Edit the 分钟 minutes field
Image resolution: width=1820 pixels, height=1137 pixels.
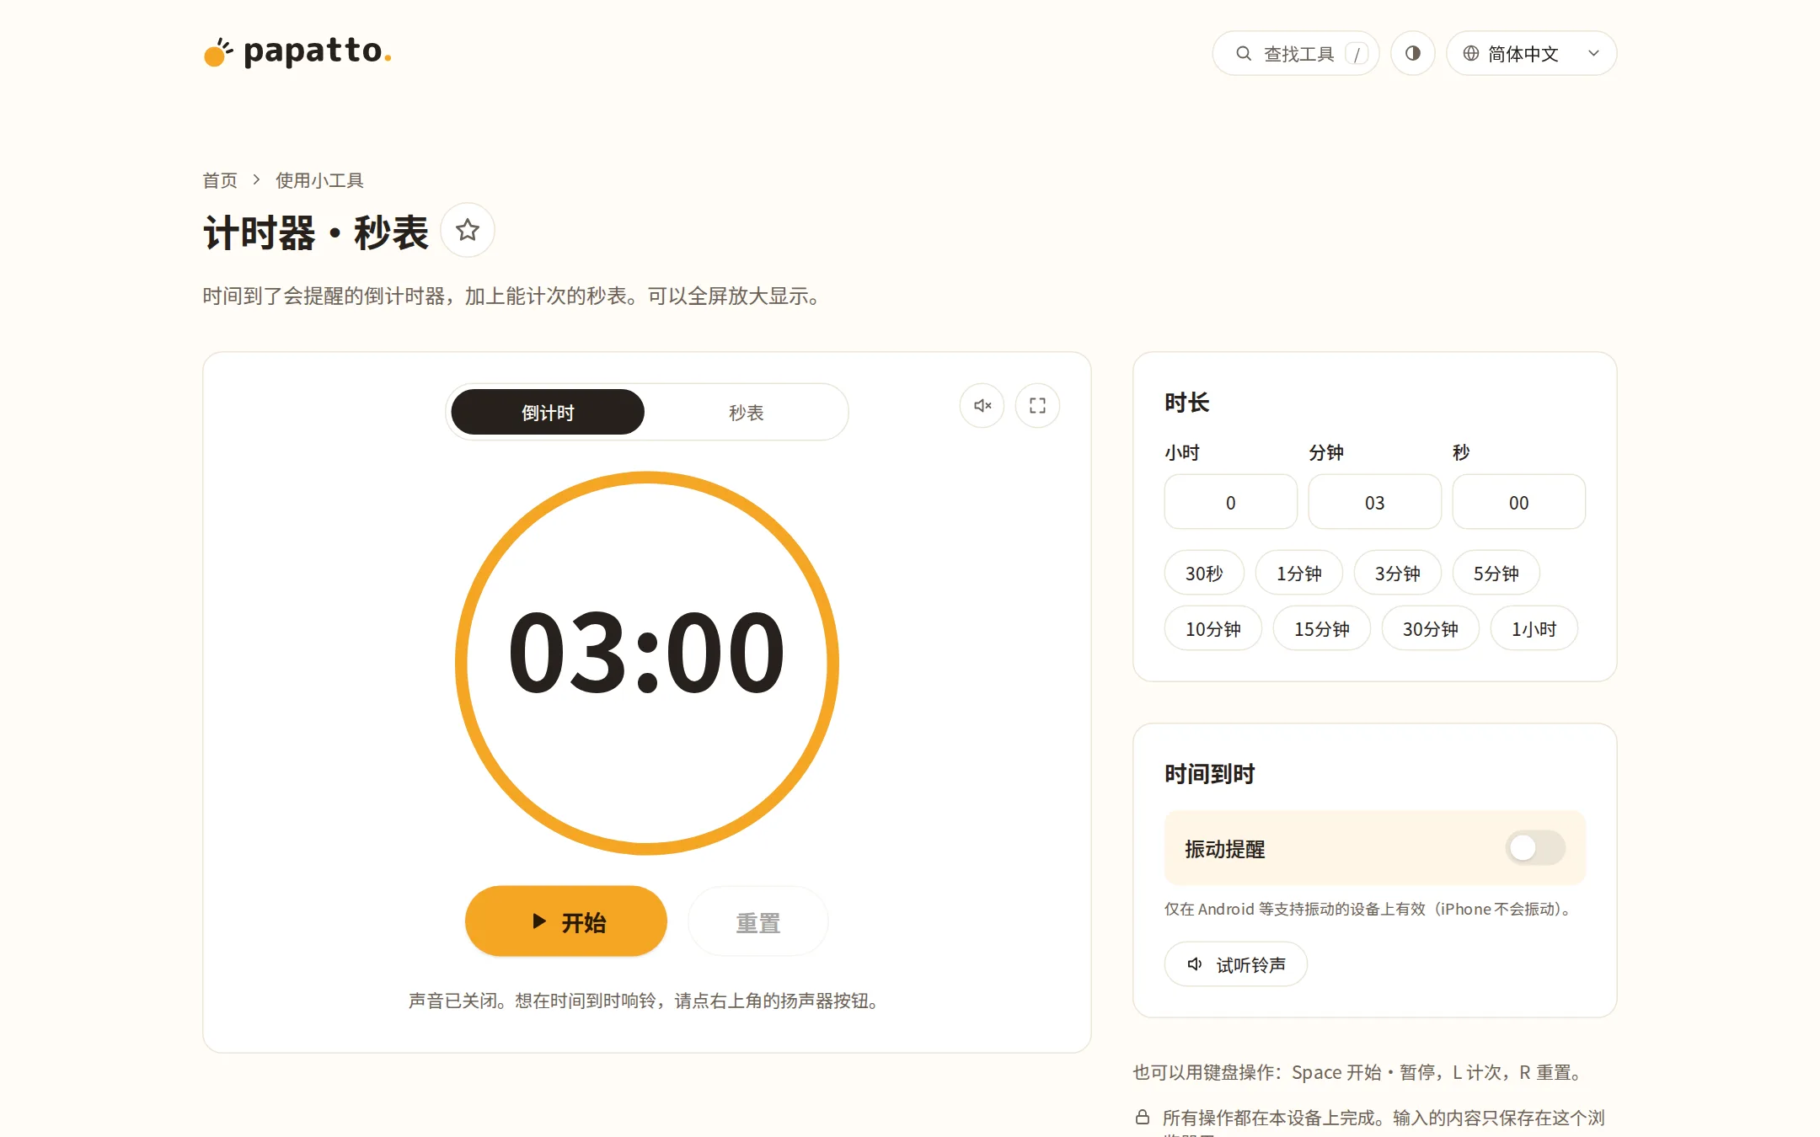1374,502
